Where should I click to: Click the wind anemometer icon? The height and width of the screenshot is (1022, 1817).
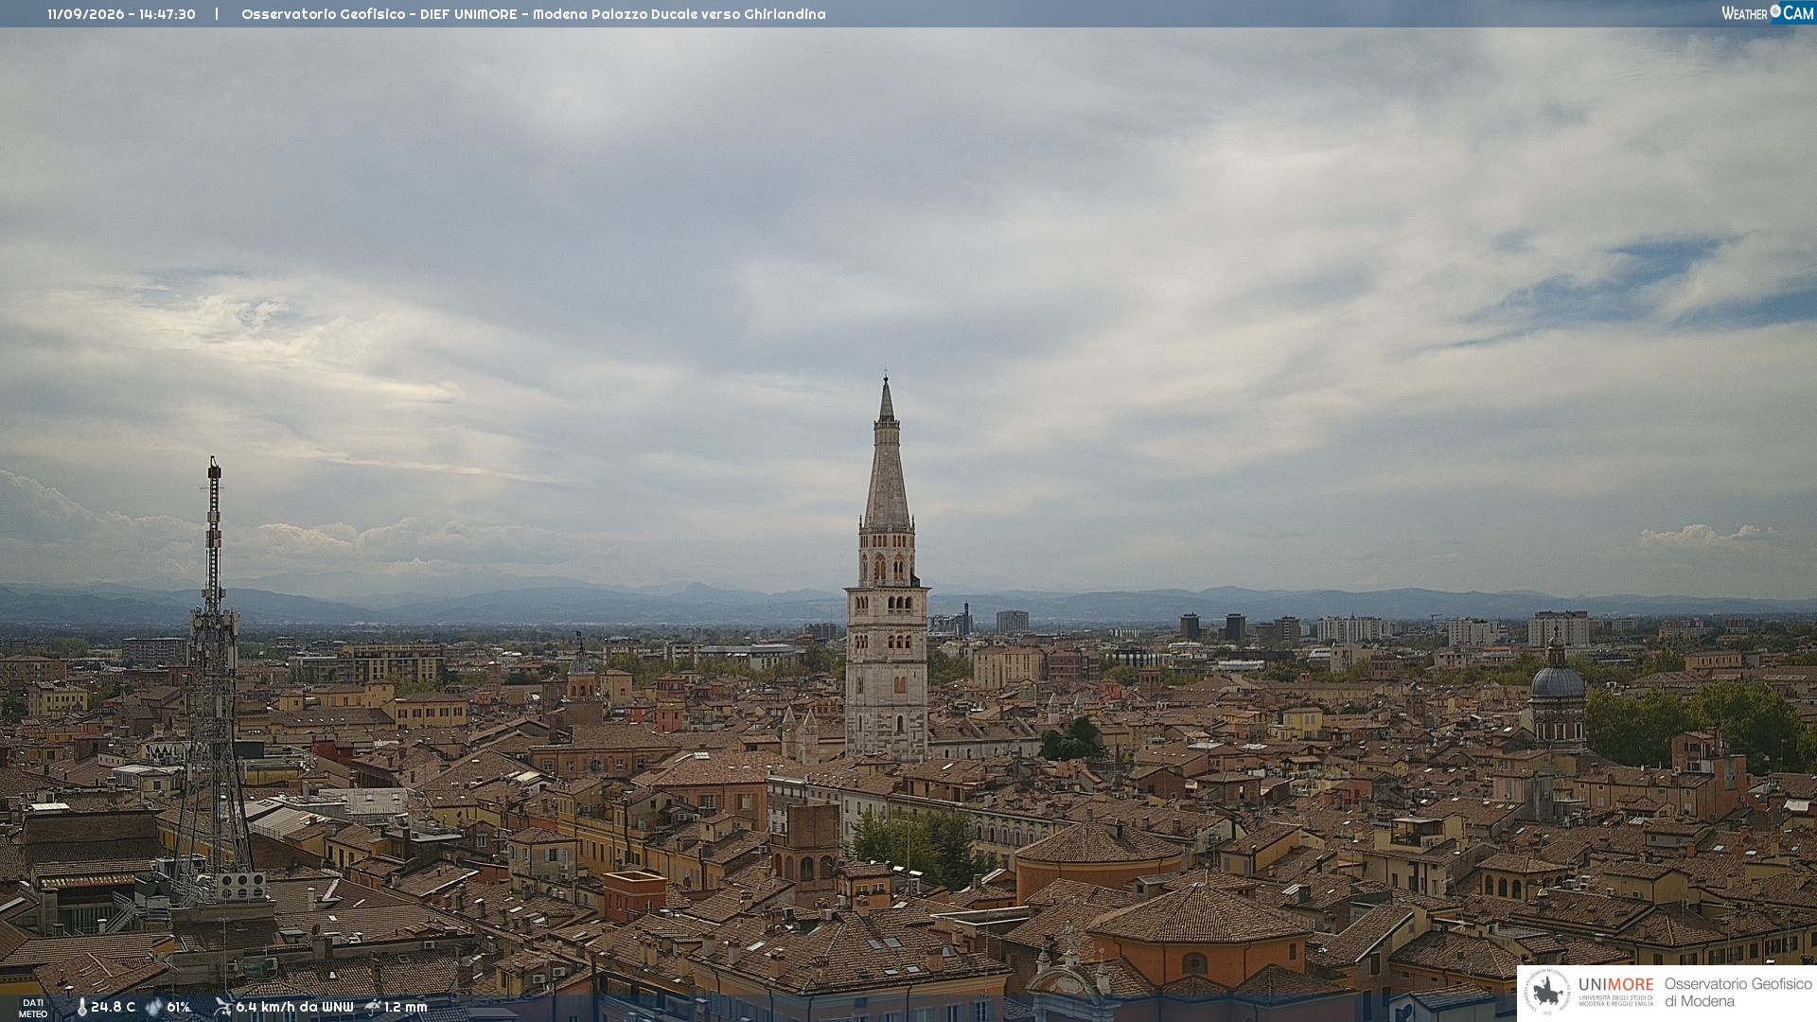pos(222,1007)
